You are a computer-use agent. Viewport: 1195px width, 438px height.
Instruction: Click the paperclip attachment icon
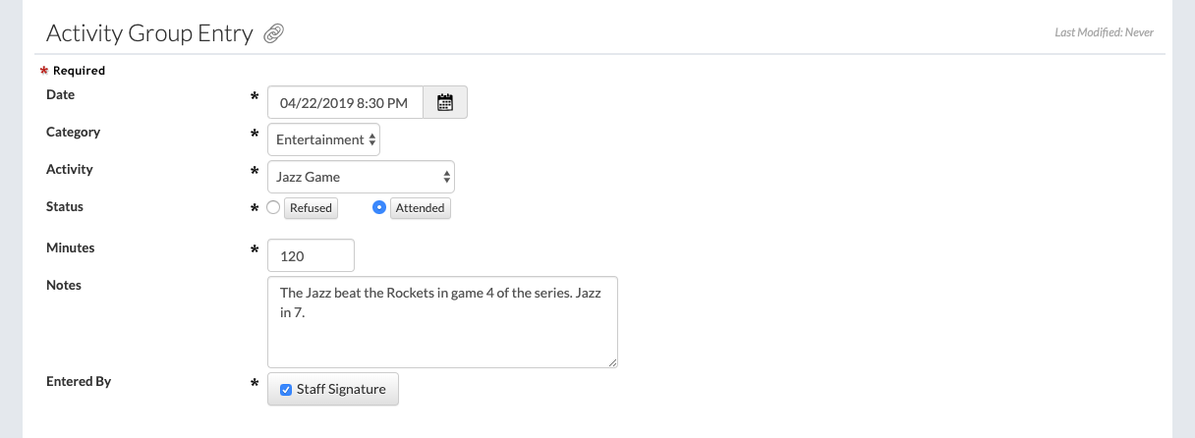point(273,33)
